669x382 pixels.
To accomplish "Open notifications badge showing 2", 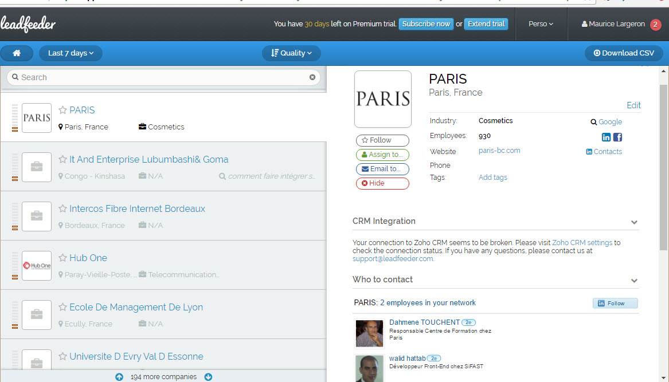I will point(656,24).
